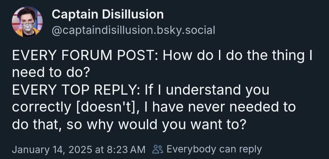Click the Captain Disillusion display name

(x=108, y=14)
